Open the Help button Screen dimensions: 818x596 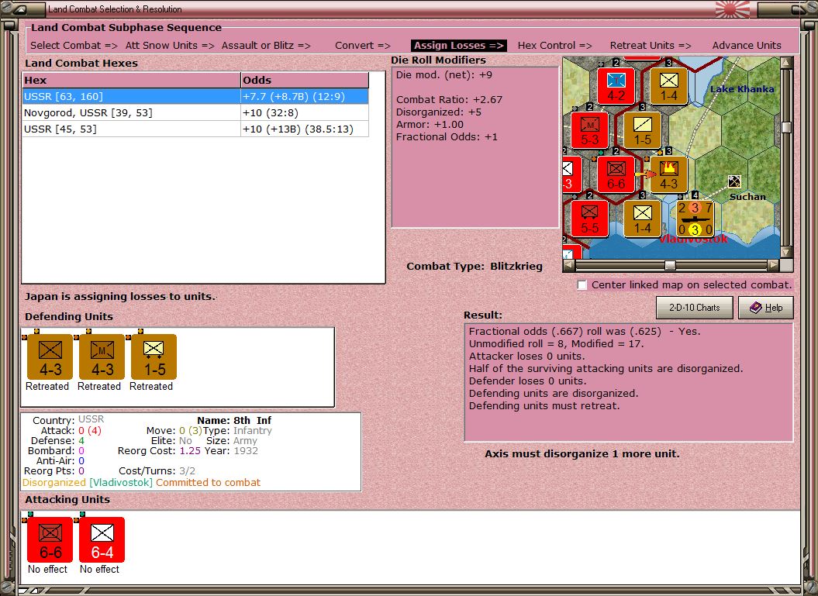click(766, 308)
